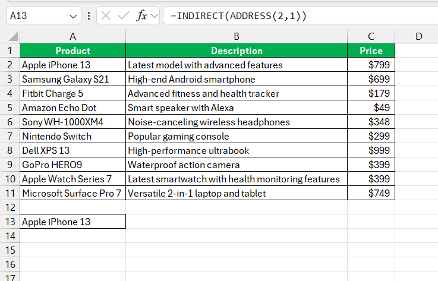Click 'Advanced fitness and health tracker' cell
The height and width of the screenshot is (281, 438).
(237, 93)
